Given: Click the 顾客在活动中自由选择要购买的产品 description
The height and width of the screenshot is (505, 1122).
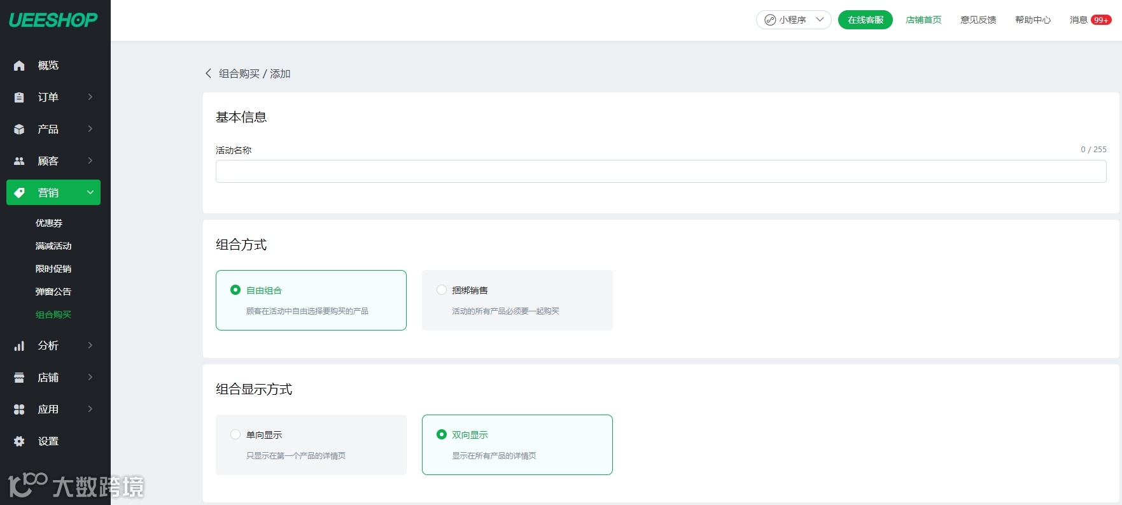Looking at the screenshot, I should click(x=307, y=311).
